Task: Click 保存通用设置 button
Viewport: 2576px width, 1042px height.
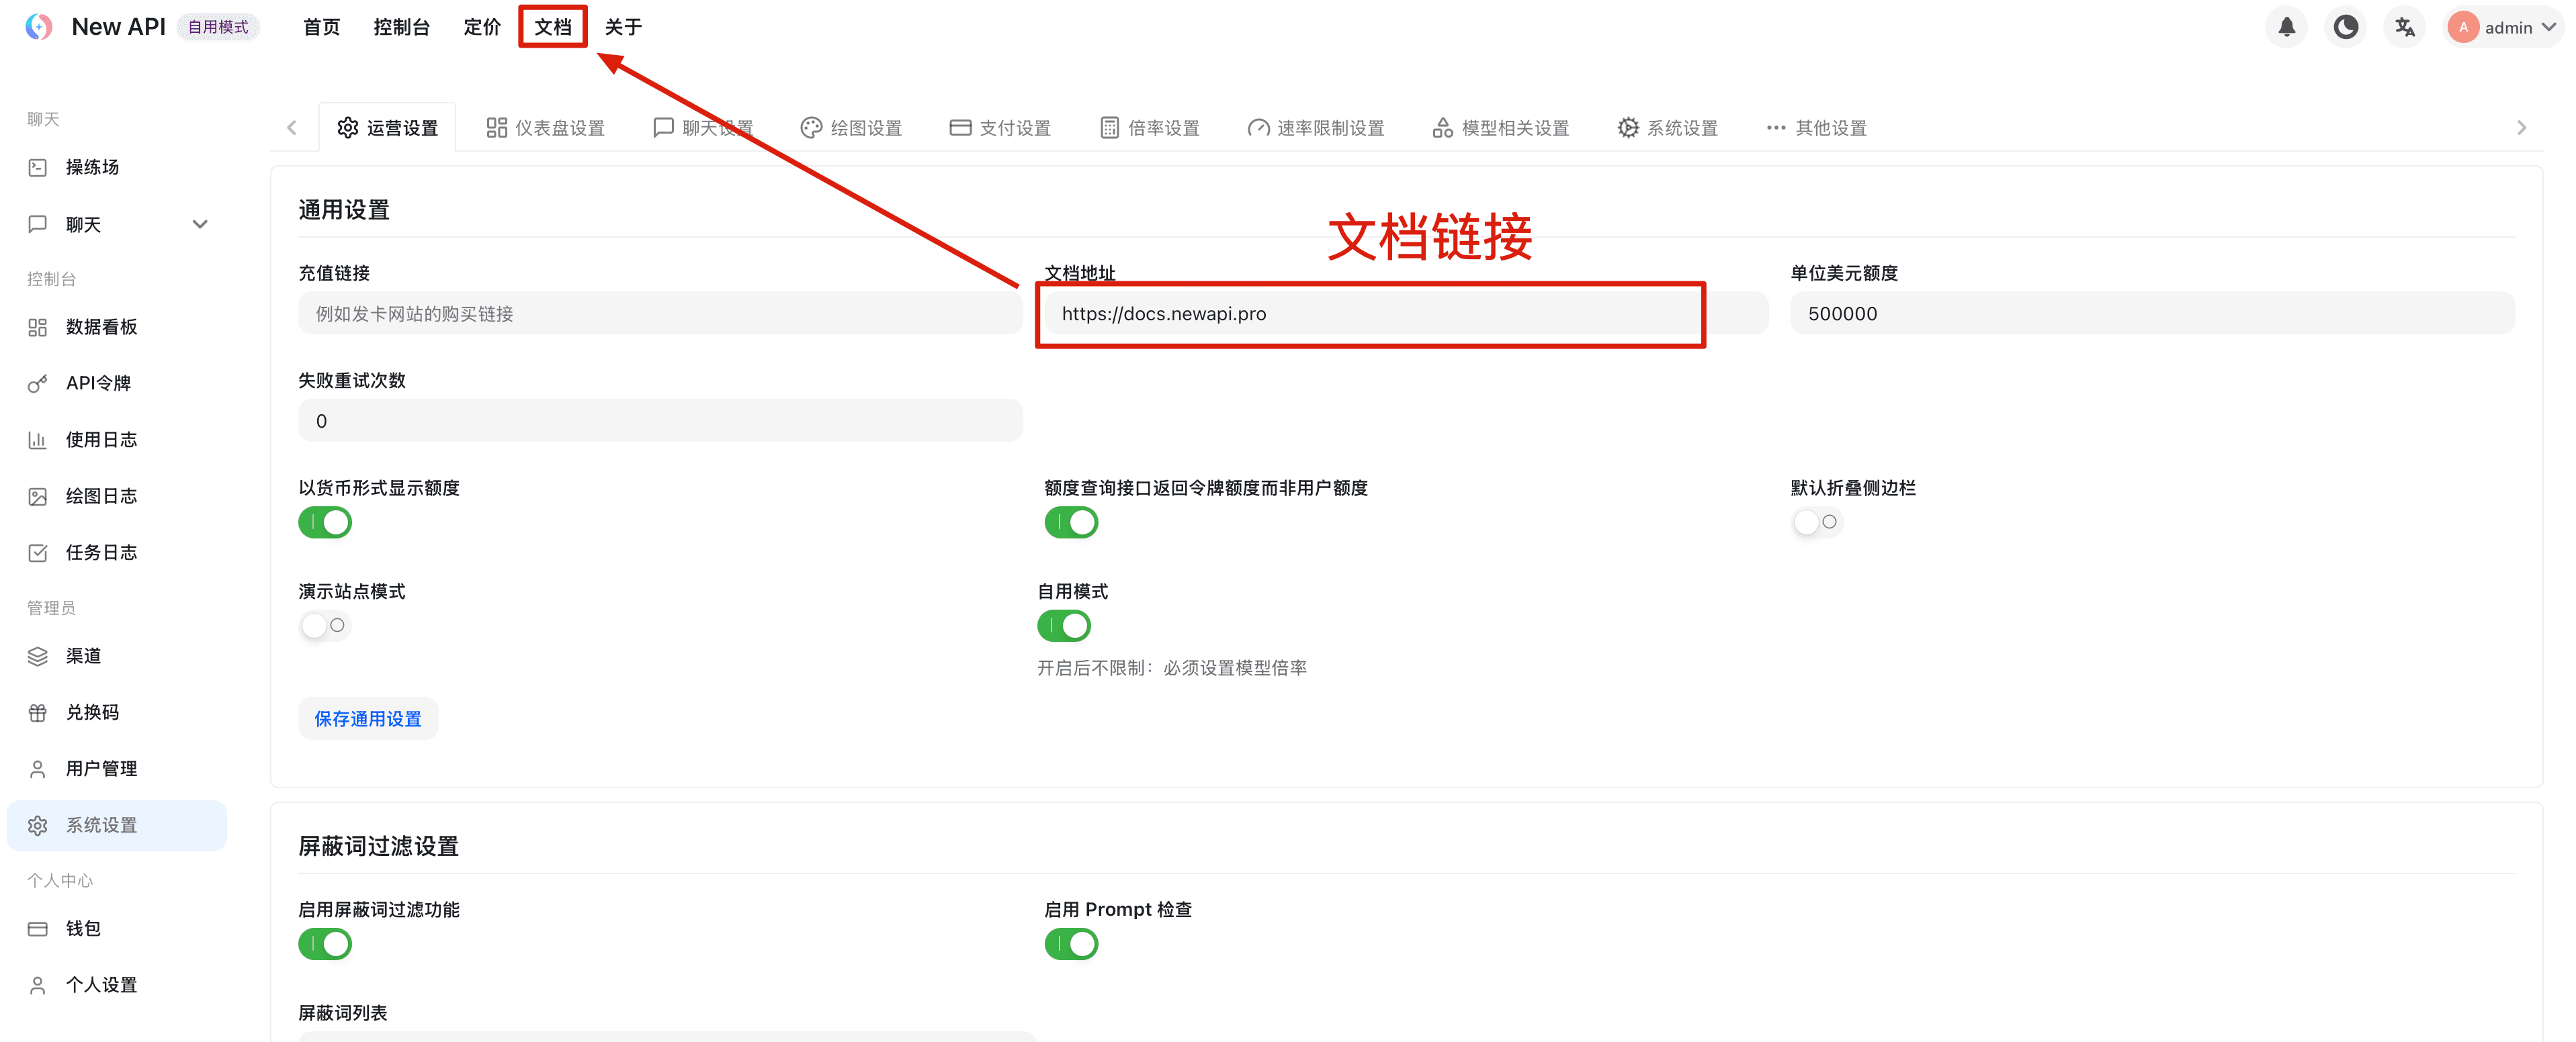Action: [x=368, y=718]
